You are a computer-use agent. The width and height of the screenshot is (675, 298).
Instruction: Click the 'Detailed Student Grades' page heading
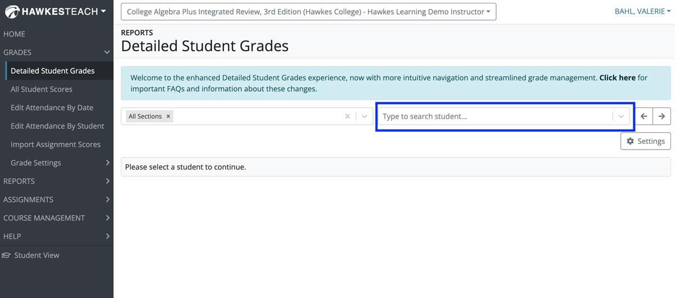coord(205,46)
